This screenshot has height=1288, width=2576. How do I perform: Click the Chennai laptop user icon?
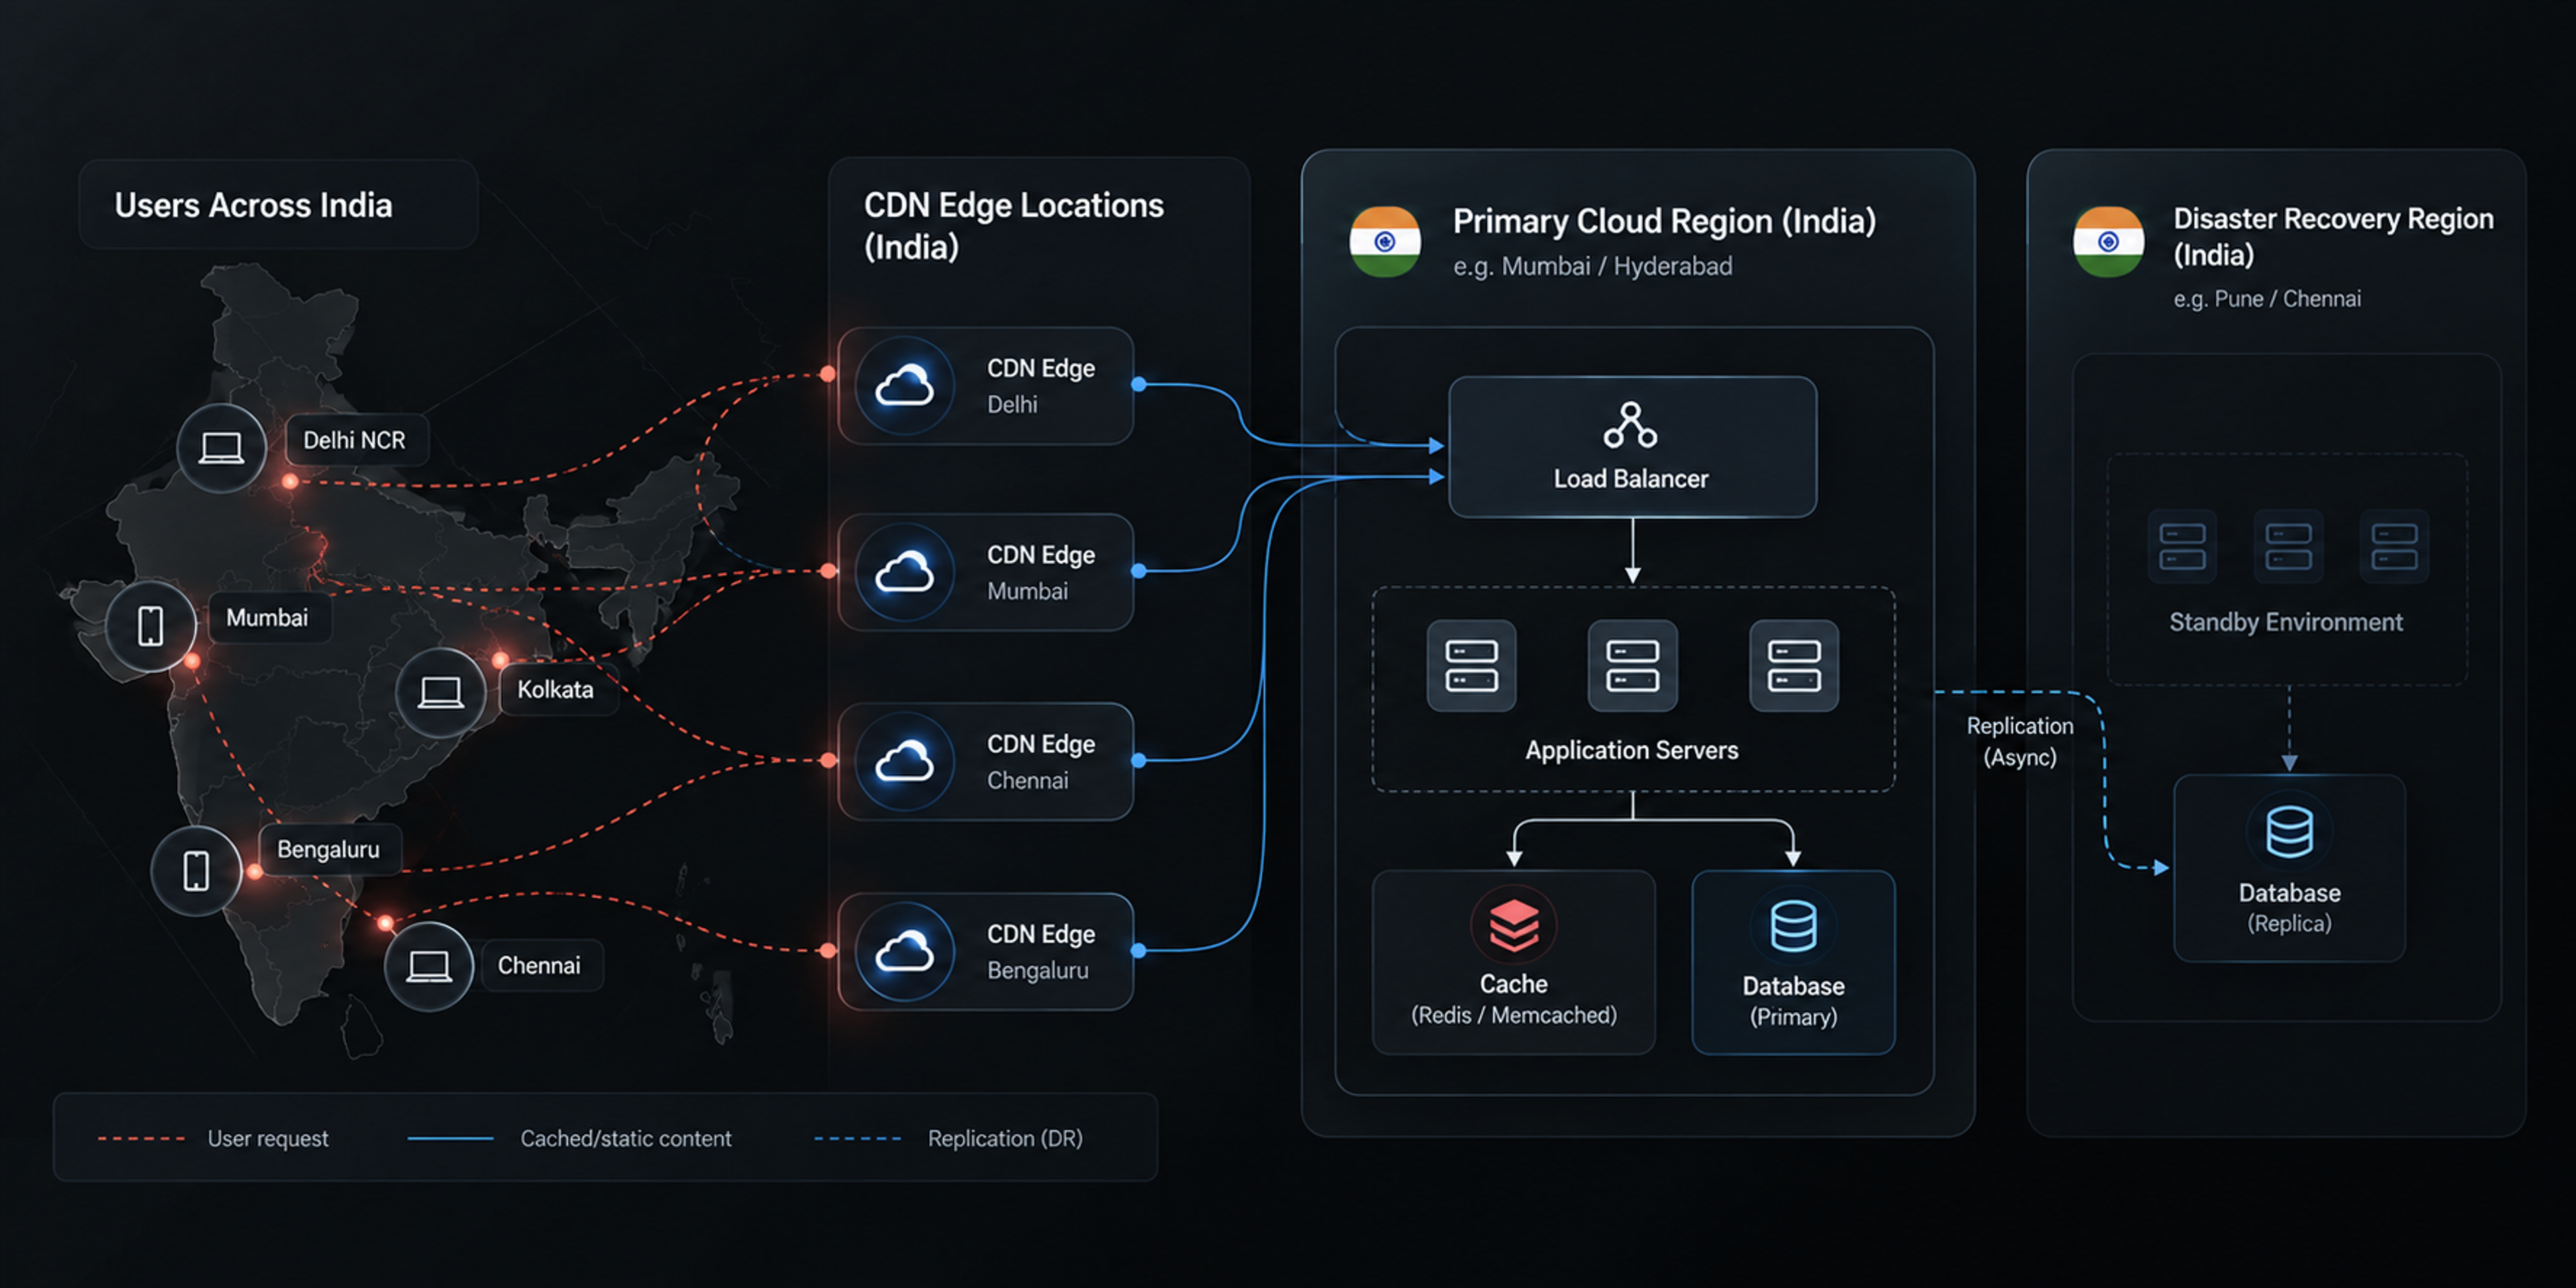click(x=429, y=966)
